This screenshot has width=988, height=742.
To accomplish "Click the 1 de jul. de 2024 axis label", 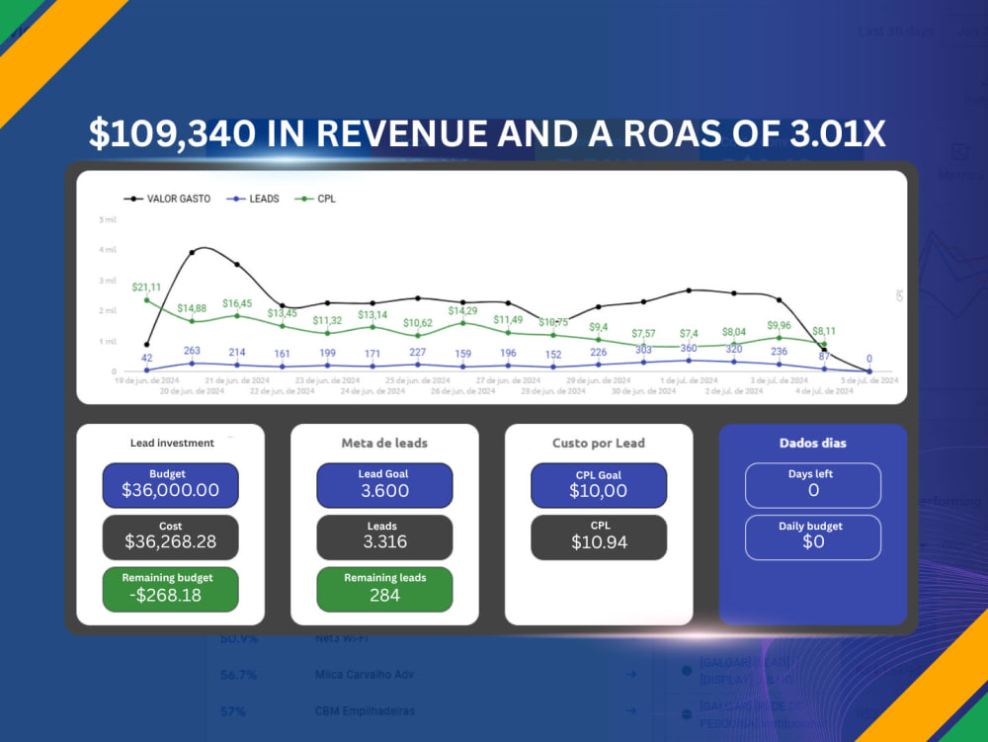I will (x=689, y=380).
